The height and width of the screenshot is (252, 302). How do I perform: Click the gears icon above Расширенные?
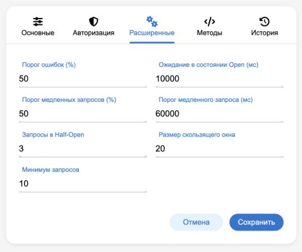152,22
